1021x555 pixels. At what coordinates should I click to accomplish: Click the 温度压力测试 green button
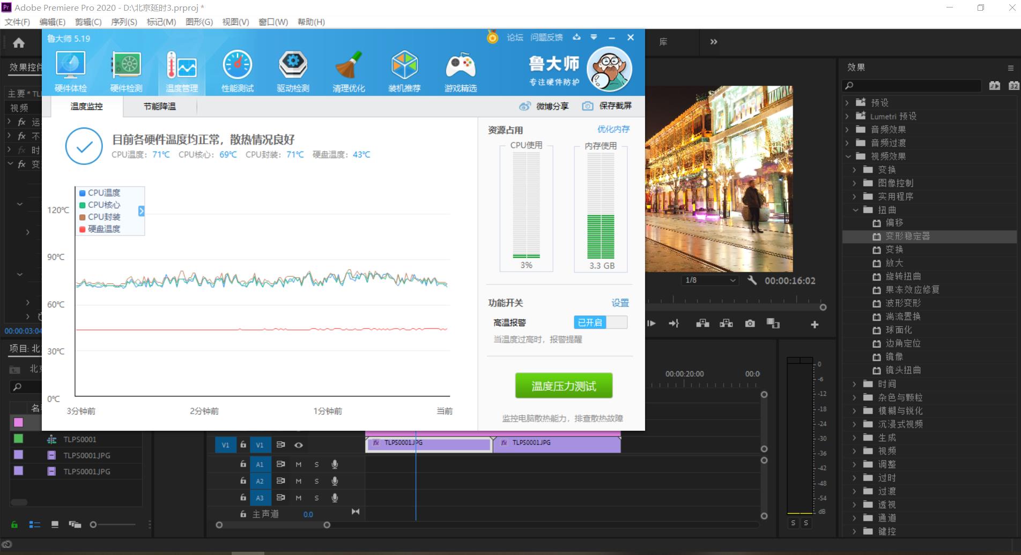pos(564,386)
